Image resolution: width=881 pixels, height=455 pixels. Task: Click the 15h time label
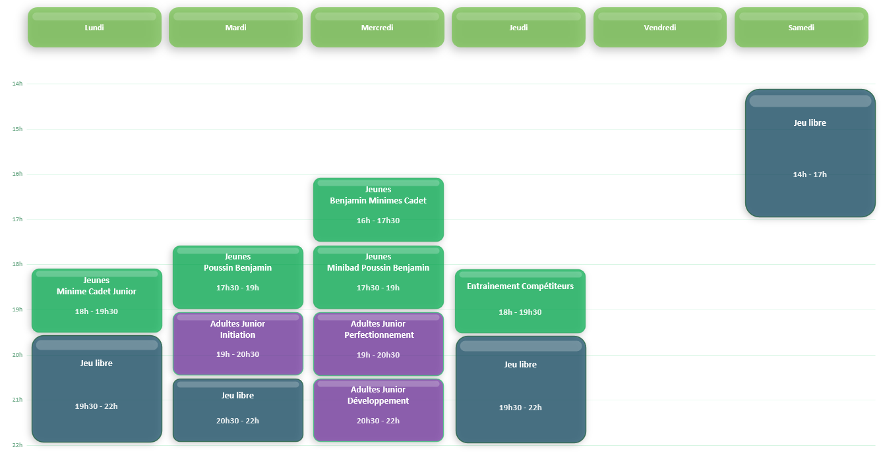pos(17,129)
